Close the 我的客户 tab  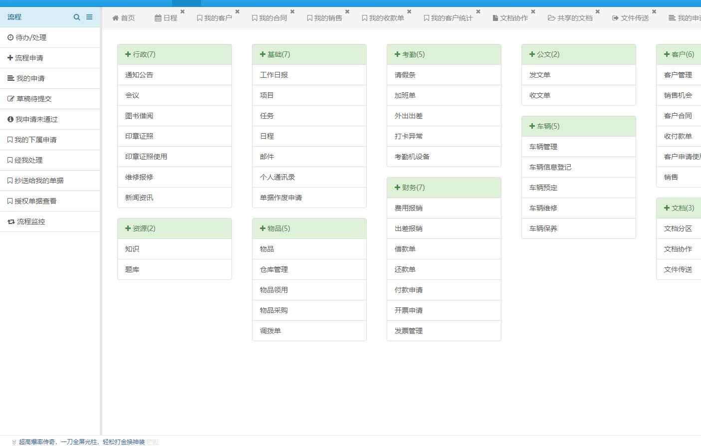(x=237, y=11)
